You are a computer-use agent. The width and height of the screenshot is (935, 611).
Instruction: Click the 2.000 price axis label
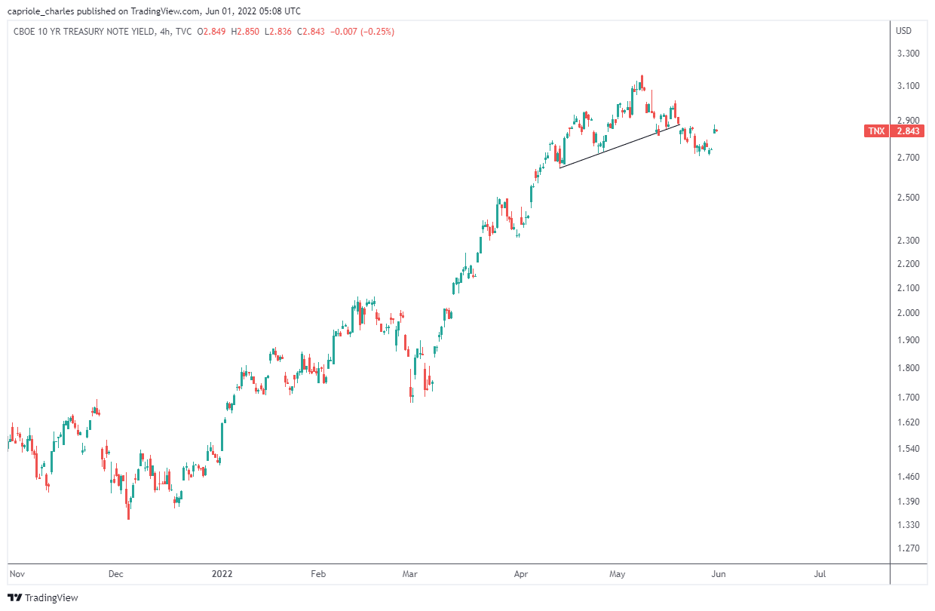click(907, 313)
